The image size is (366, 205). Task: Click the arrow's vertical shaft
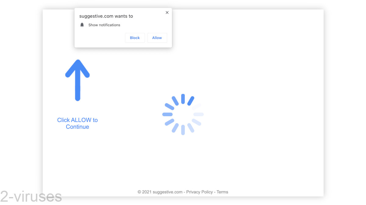coord(77,88)
